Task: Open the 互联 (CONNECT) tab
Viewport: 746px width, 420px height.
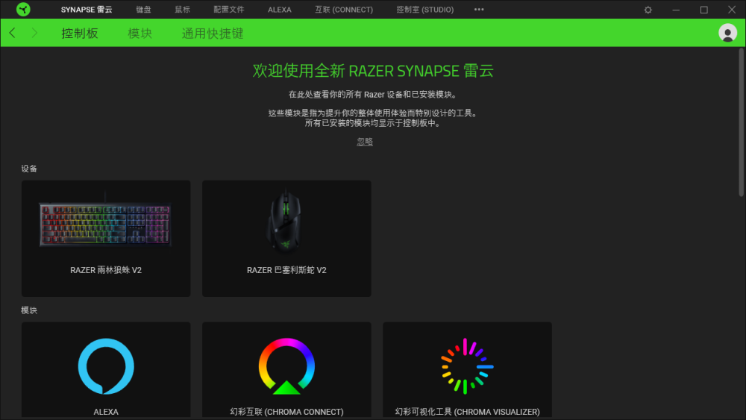Action: (344, 10)
